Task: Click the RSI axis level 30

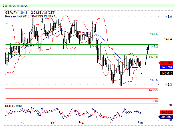Action: coord(170,120)
